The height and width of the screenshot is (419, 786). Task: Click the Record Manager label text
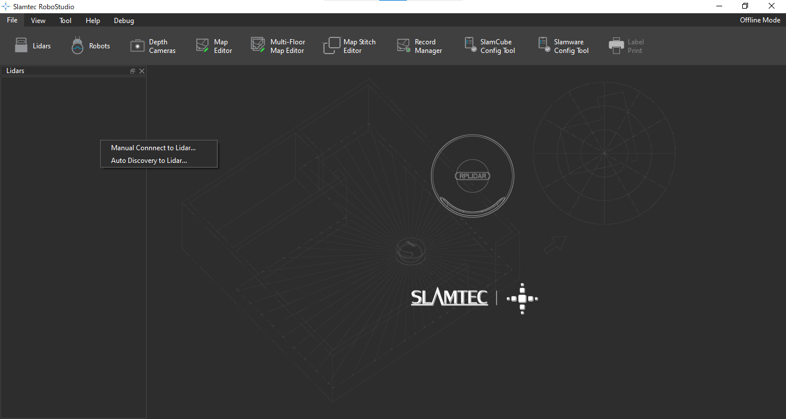(x=429, y=46)
